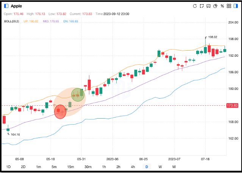Click the refresh chart icon

point(195,6)
